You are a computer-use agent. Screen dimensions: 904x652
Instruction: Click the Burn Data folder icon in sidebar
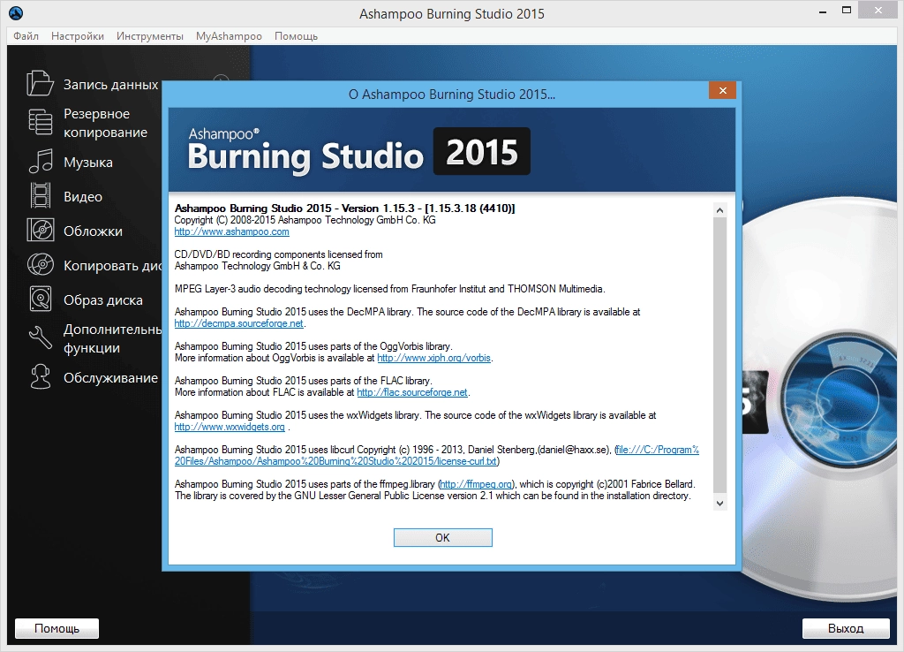pyautogui.click(x=40, y=83)
